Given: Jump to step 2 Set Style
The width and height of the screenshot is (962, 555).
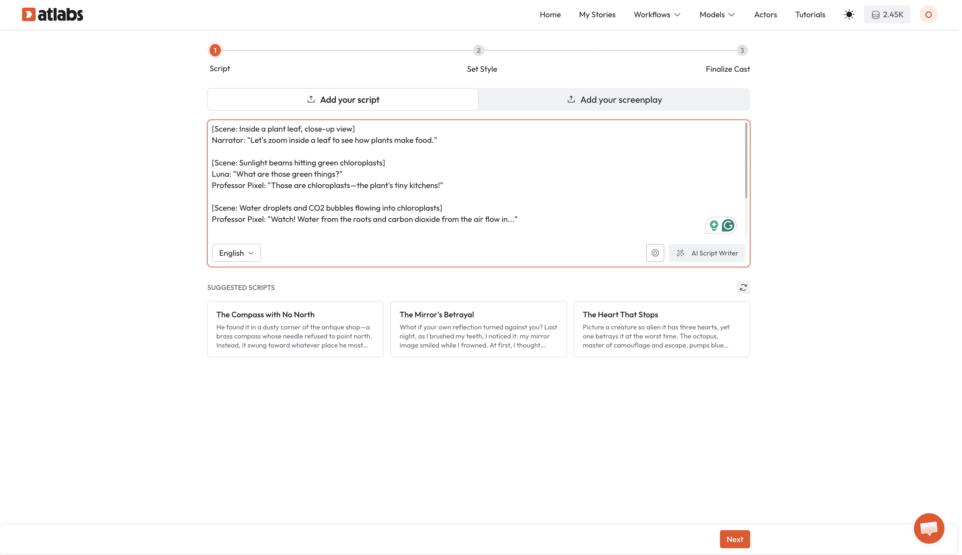Looking at the screenshot, I should (478, 50).
